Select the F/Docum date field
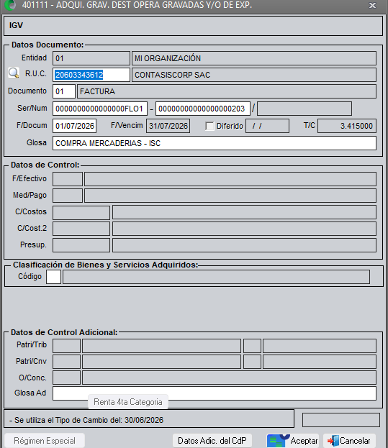Screen dimensions: 388x448 pos(74,126)
